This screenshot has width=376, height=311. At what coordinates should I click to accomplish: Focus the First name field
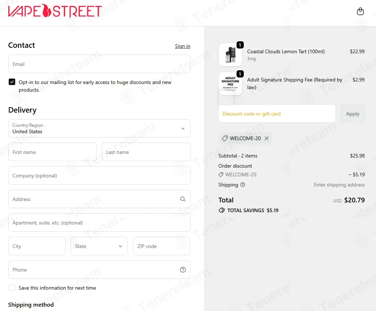[x=53, y=152]
